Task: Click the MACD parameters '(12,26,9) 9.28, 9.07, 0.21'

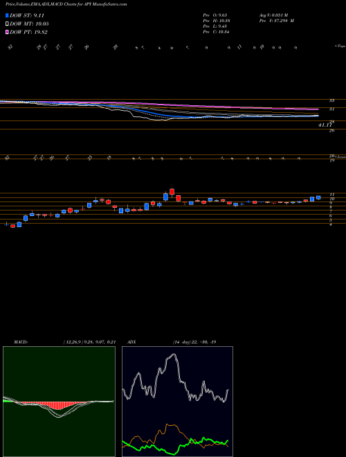Action: [89, 342]
